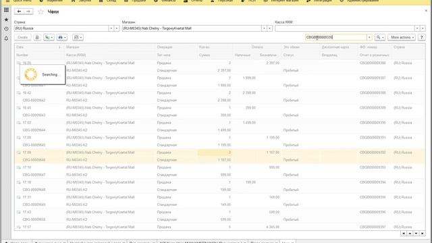Select highlighted receipt CBG-00009646
This screenshot has width=432, height=243.
34,160
